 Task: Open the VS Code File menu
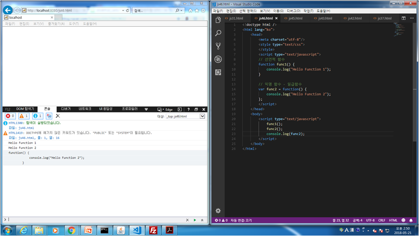click(x=218, y=11)
